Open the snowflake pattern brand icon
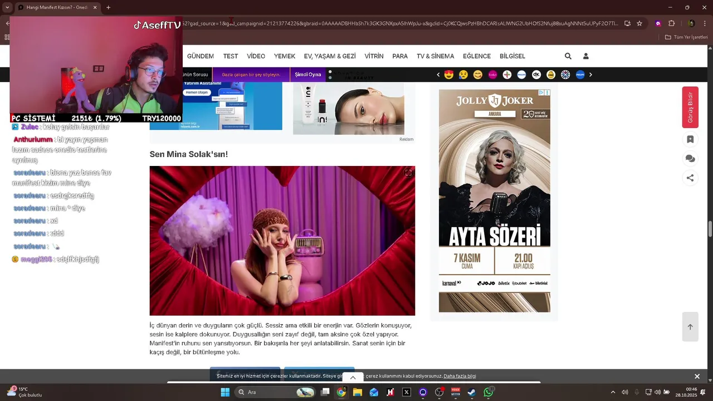713x401 pixels. [565, 75]
